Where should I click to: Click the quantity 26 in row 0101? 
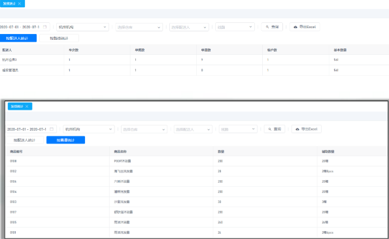220,232
